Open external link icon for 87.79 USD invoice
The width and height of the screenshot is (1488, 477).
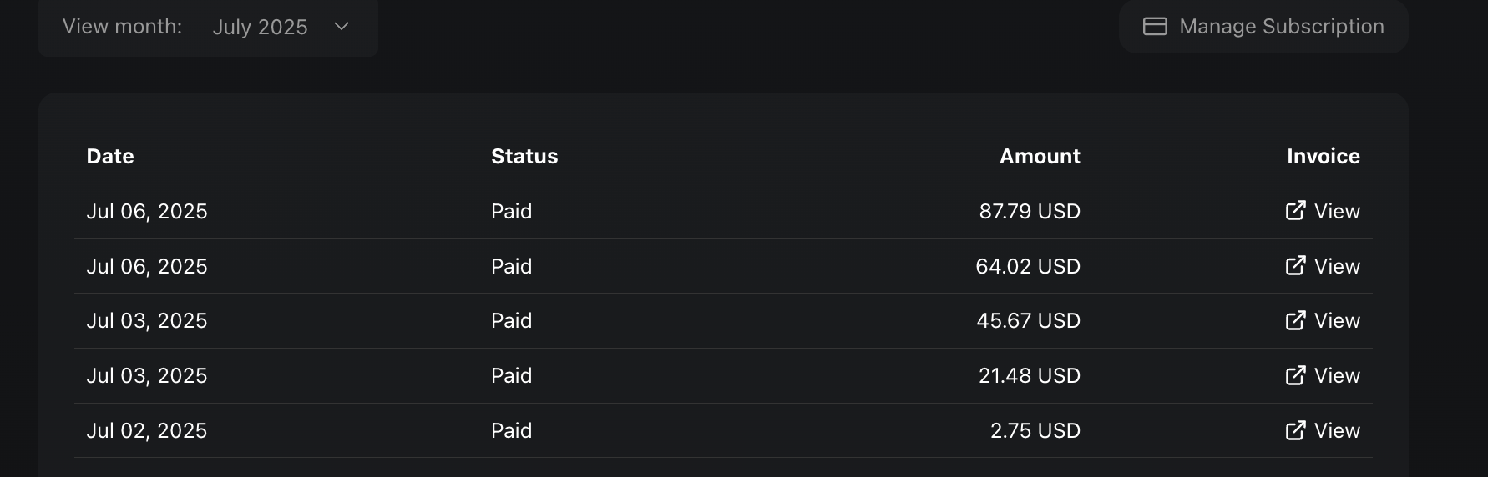(x=1295, y=211)
